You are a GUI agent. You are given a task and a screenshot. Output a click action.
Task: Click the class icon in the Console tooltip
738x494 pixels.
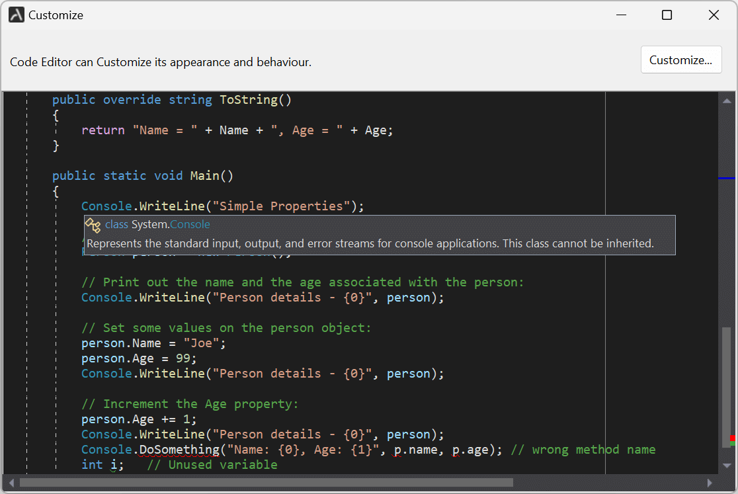pos(93,226)
